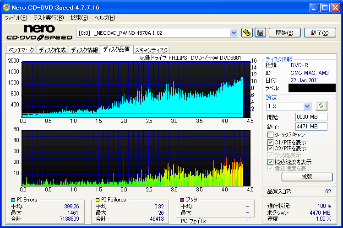
Task: Open the ファイル(F) menu
Action: (16, 18)
